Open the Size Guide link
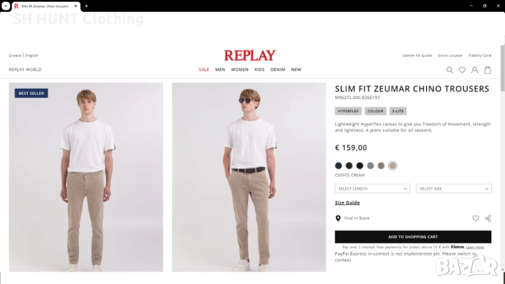505x284 pixels. click(347, 203)
